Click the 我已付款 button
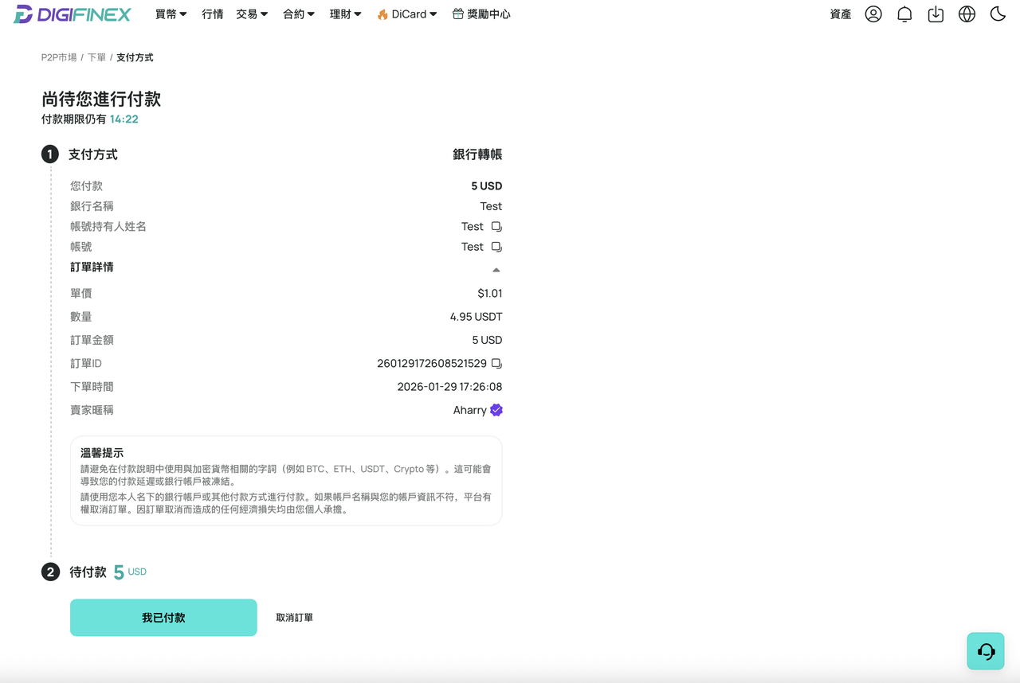The image size is (1020, 683). click(x=163, y=618)
